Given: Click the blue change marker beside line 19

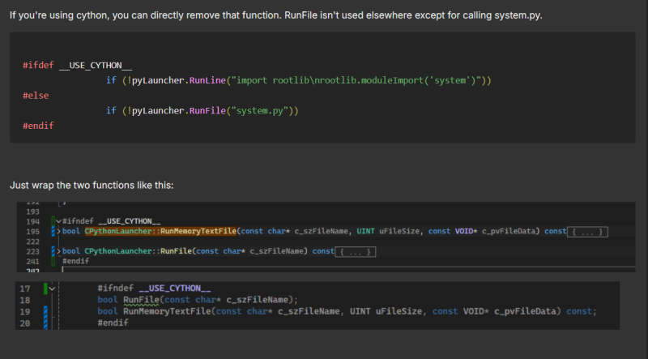Looking at the screenshot, I should [45, 311].
